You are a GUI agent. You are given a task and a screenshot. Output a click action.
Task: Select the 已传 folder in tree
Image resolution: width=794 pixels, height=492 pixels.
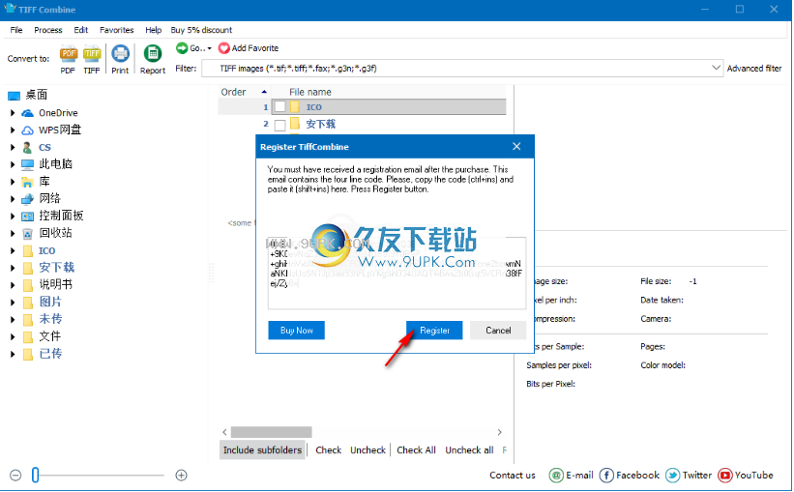coord(50,354)
